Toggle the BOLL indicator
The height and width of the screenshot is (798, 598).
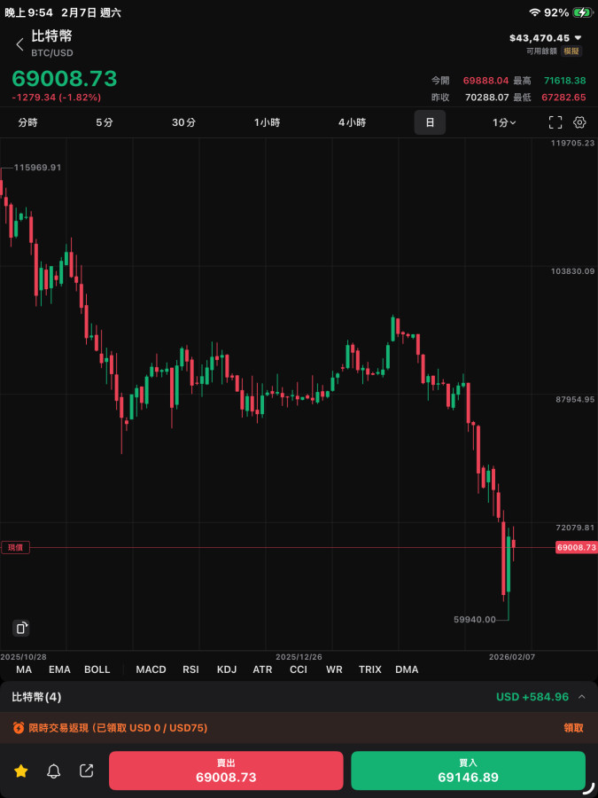[97, 669]
